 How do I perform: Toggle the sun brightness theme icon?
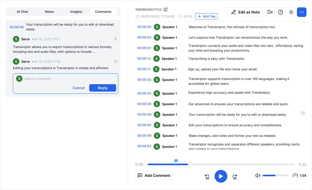291,12
